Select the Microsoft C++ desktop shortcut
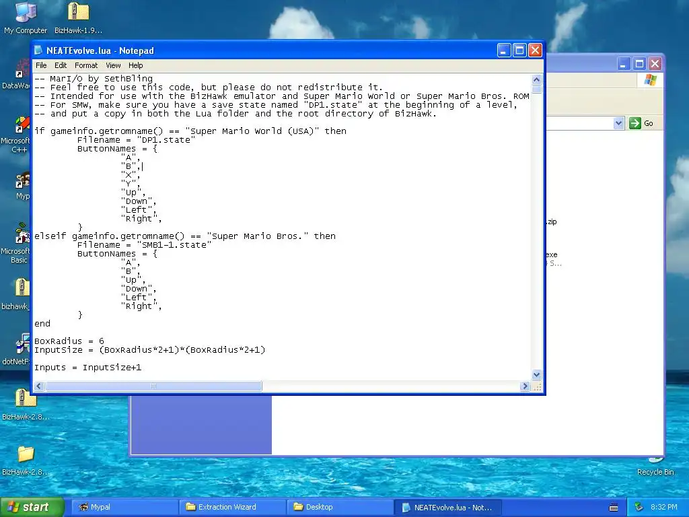Viewport: 689px width, 517px height. [x=16, y=135]
